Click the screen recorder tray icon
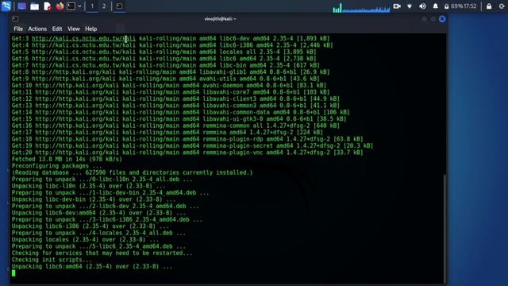Image resolution: width=508 pixels, height=286 pixels. click(x=397, y=6)
